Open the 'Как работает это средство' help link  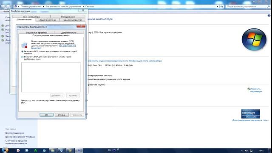(x=67, y=46)
